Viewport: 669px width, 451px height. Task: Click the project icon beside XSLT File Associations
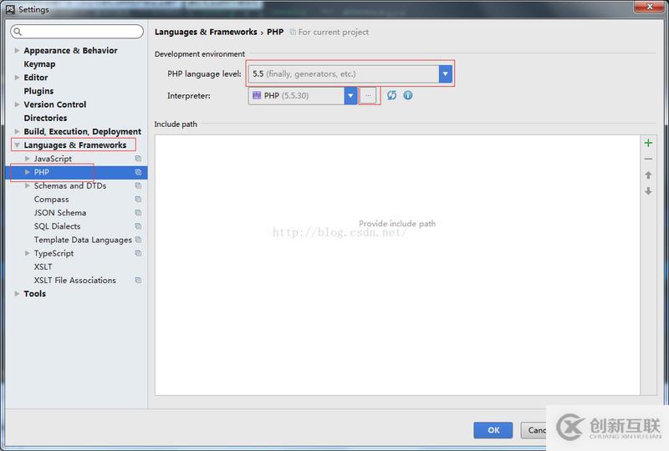pos(138,280)
